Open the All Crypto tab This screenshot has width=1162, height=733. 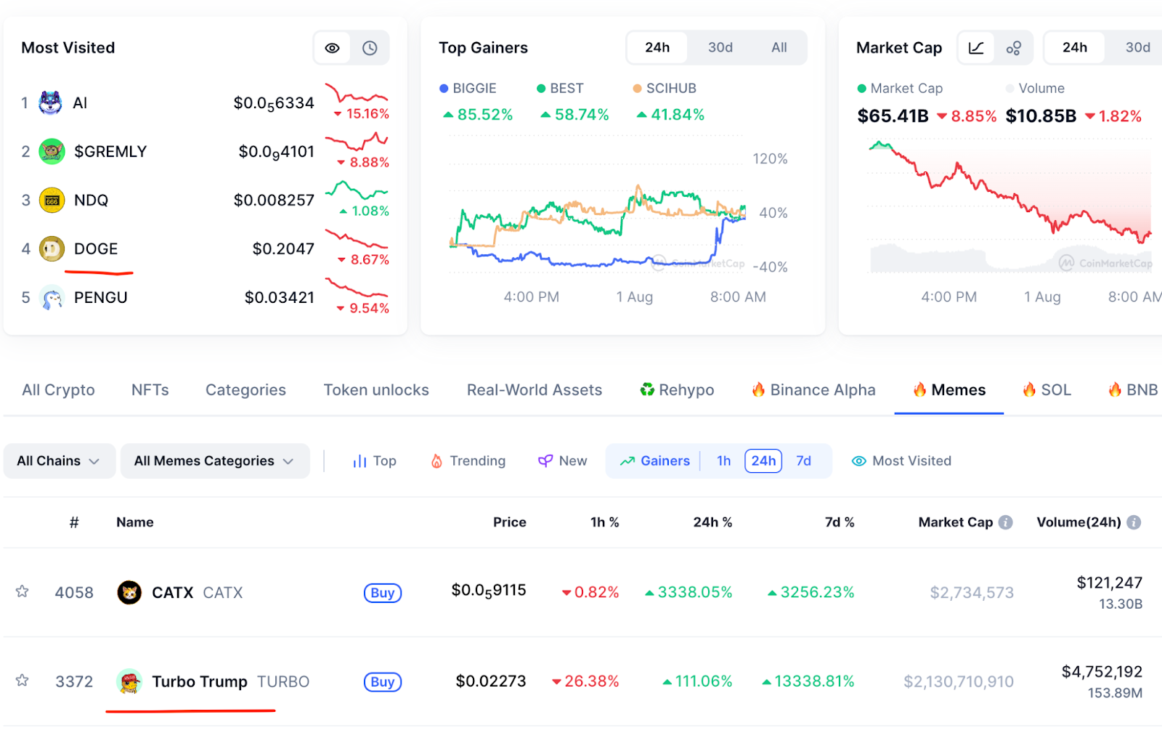pos(58,389)
